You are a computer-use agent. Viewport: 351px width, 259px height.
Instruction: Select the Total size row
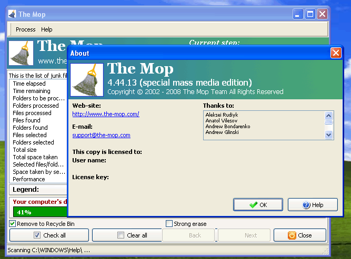point(38,150)
